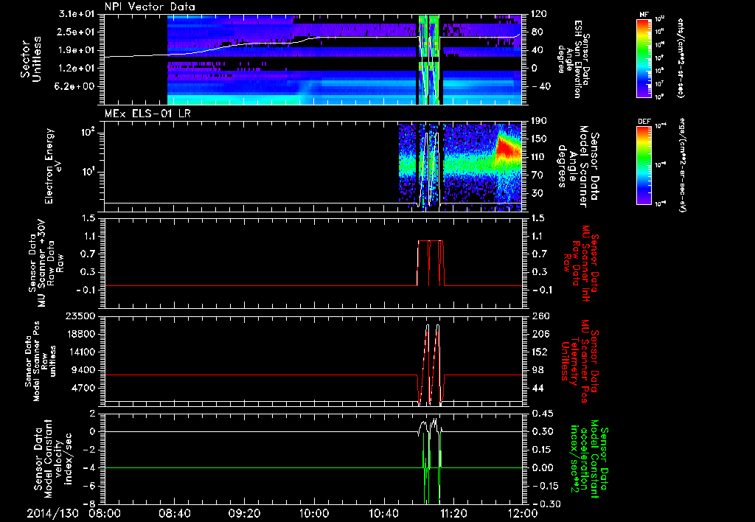Viewport: 755px width, 522px height.
Task: Click the "2014/130" date label
Action: click(52, 513)
